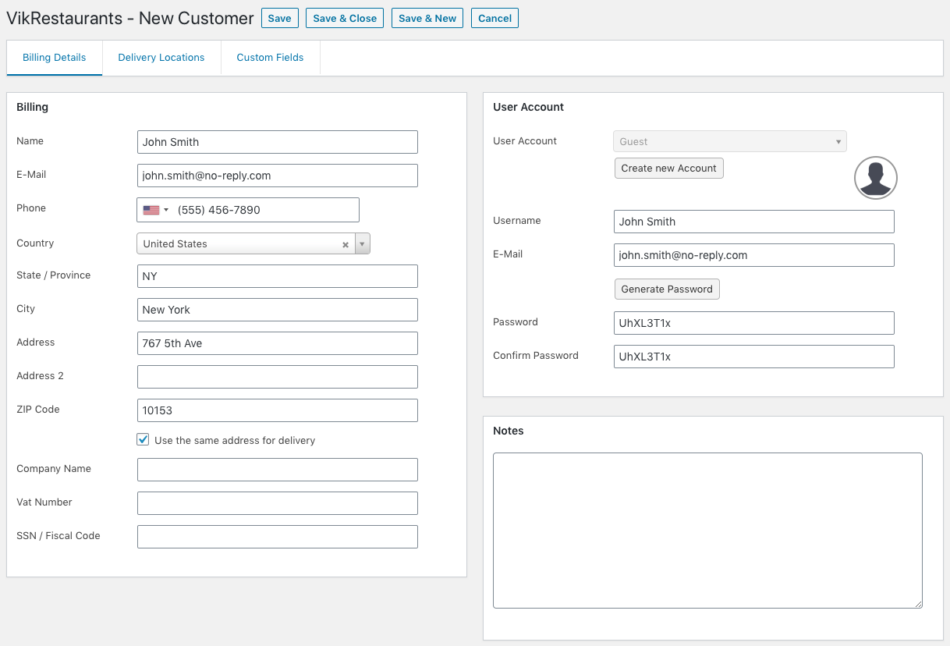Click the Use the same address label text
Viewport: 950px width, 646px height.
pyautogui.click(x=235, y=441)
